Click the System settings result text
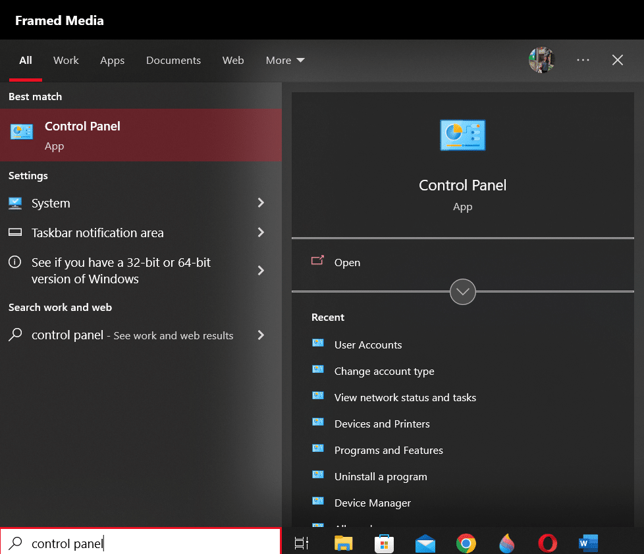The width and height of the screenshot is (644, 554). tap(51, 203)
